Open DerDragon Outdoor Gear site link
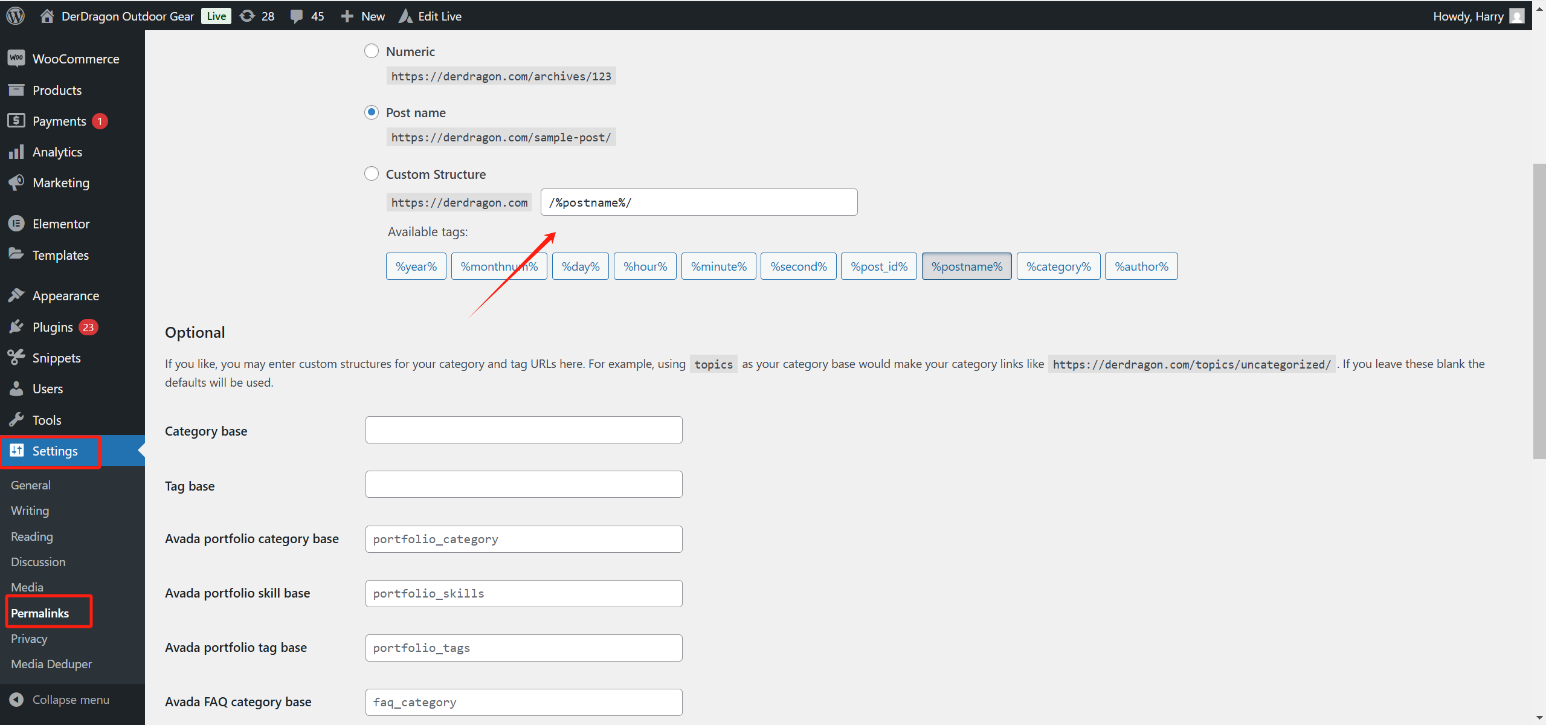Screen dimensions: 1546x725 127,16
